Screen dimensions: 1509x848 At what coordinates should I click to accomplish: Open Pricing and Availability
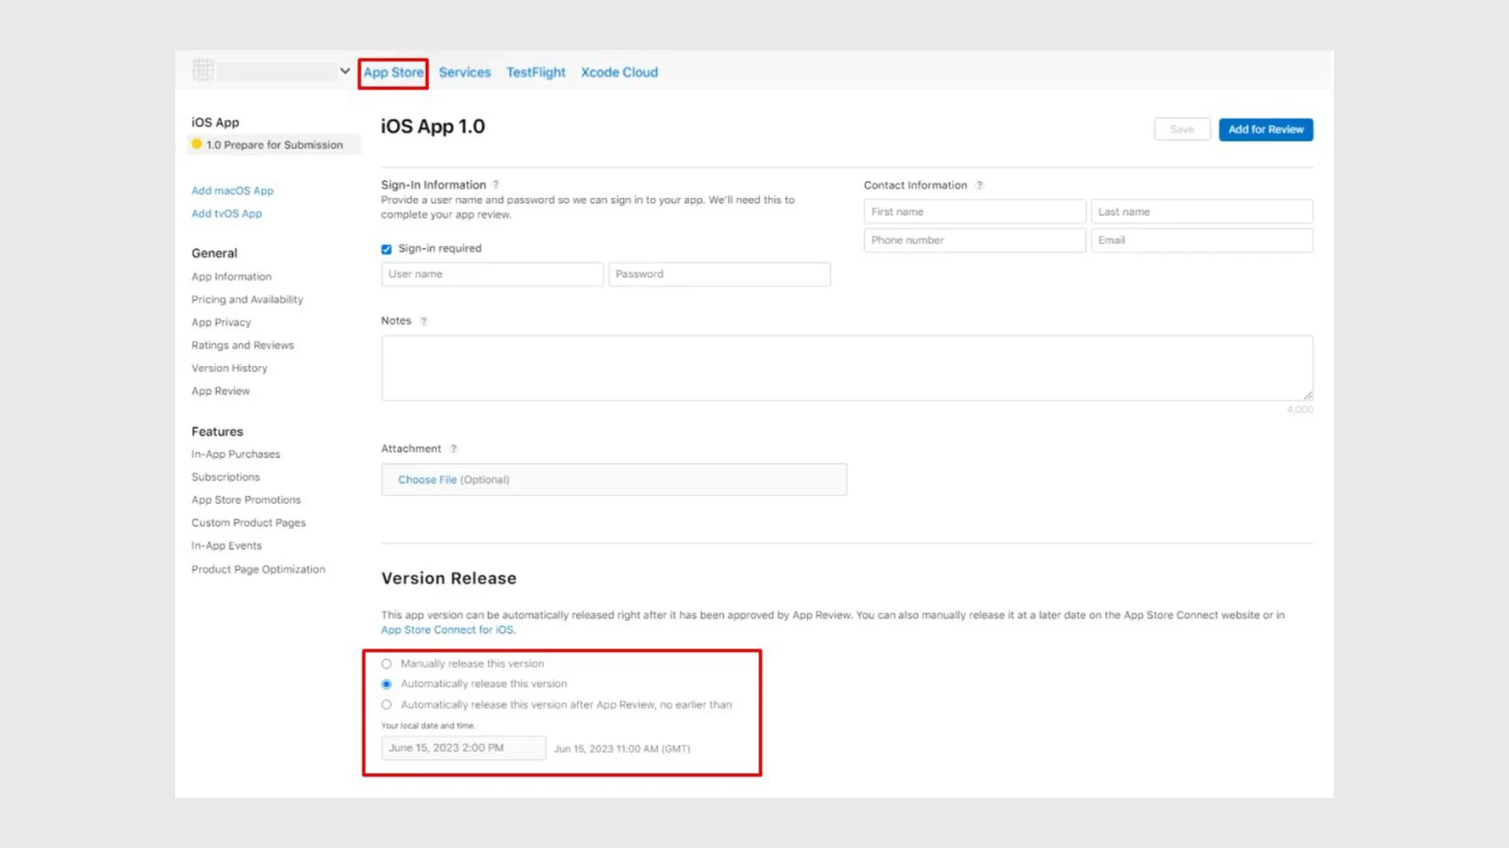point(248,300)
